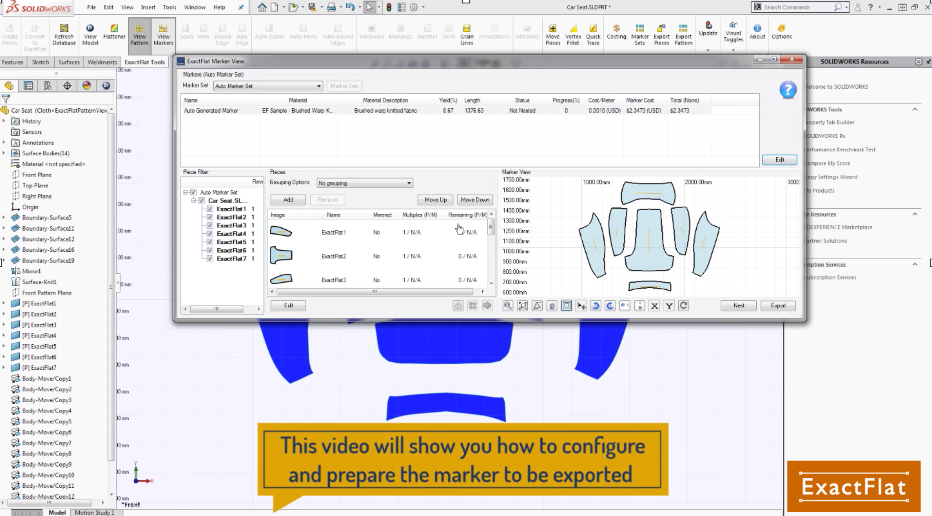Click Refresh Database in the ribbon
The width and height of the screenshot is (932, 516).
[64, 35]
